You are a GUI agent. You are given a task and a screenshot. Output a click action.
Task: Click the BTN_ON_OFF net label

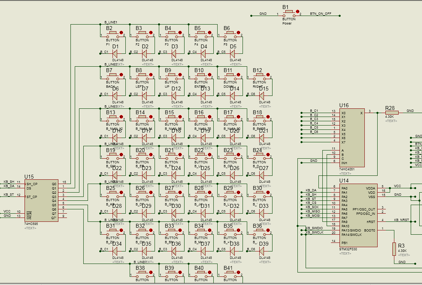click(x=320, y=14)
